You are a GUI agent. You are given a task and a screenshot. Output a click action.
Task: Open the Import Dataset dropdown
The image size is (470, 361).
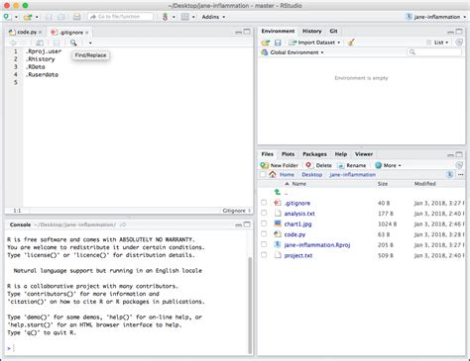tap(314, 43)
